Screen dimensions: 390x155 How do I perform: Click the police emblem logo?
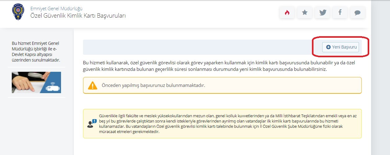(18, 12)
